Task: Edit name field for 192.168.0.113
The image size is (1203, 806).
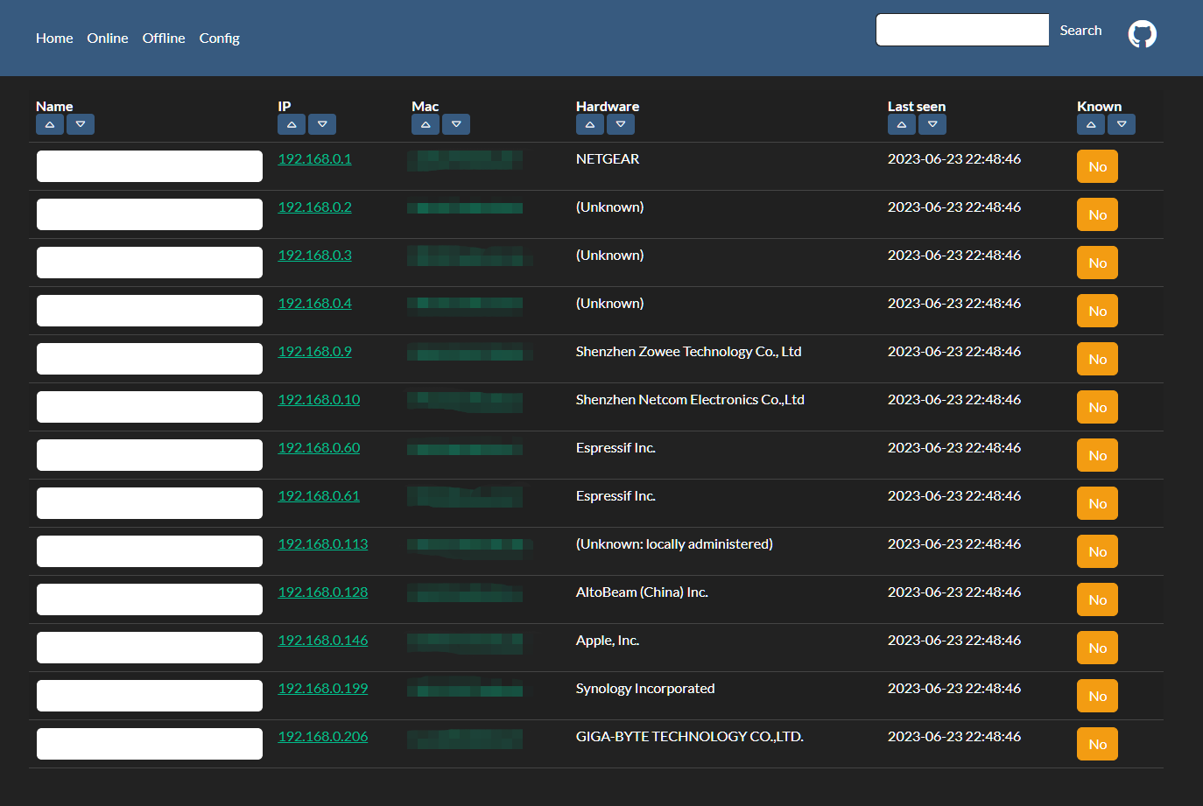Action: pyautogui.click(x=150, y=551)
